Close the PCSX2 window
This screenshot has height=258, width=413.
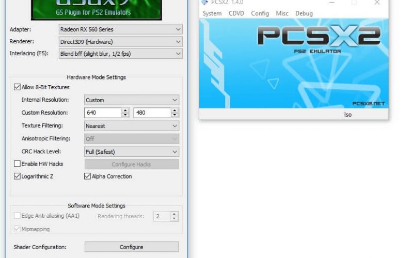(x=377, y=3)
